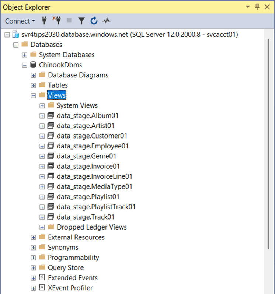Select the ChinookDbms database label
The image size is (275, 294).
[60, 65]
